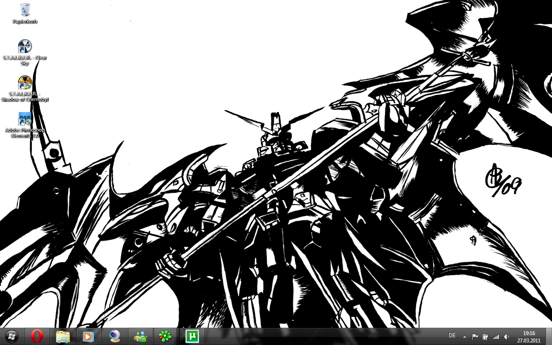The image size is (552, 345).
Task: Select the Papierkorb recycle bin icon
Action: coord(25,13)
